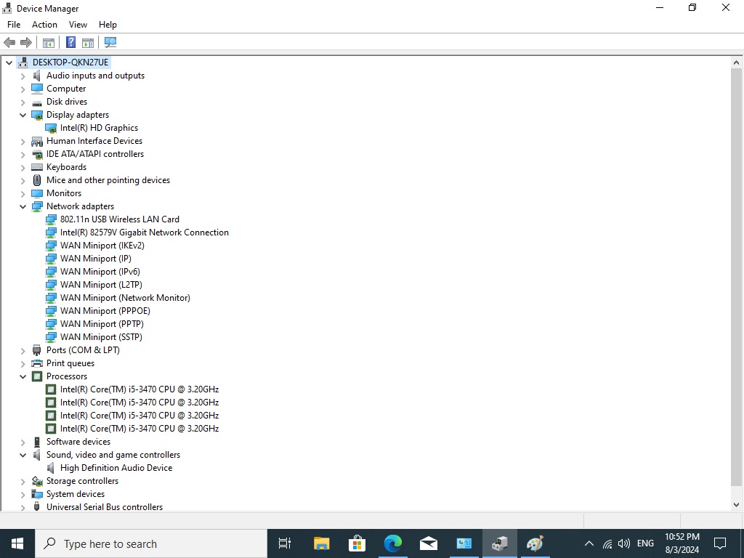Screen dimensions: 744x558
Task: Click the taskbar search box
Action: coord(151,543)
